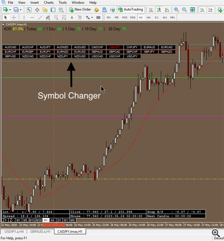Viewport: 224px width, 241px height.
Task: Change symbol to GBPJPY
Action: [x=149, y=52]
